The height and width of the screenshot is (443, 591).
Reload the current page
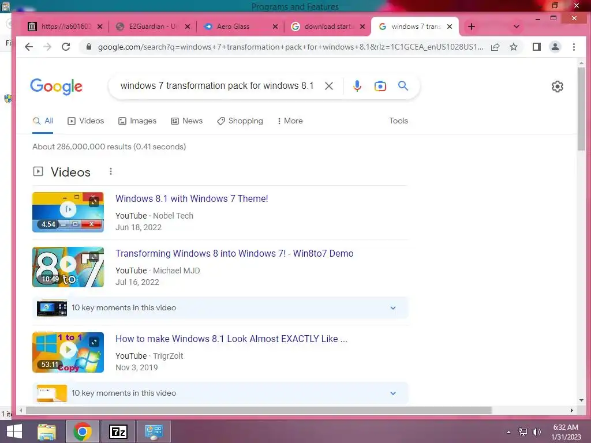pos(66,47)
